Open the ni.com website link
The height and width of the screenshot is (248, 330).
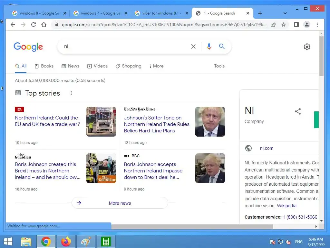267,148
